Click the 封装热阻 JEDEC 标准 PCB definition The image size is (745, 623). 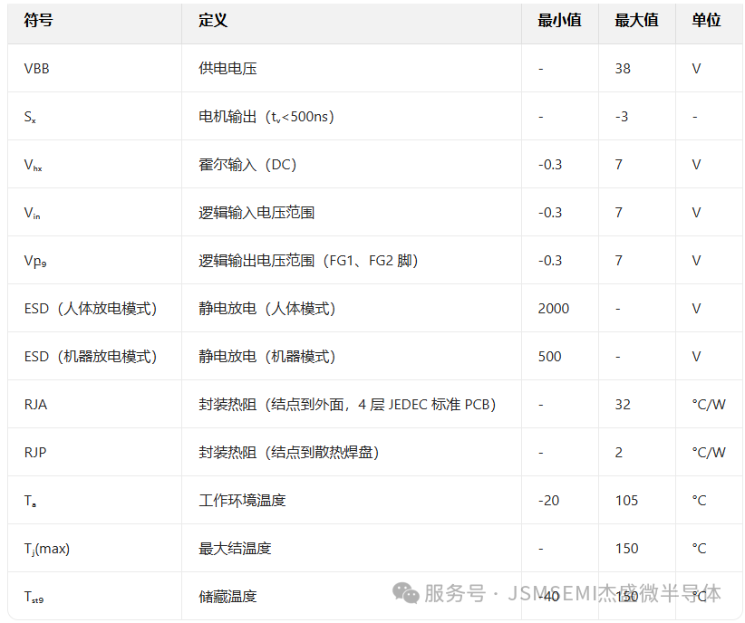tap(347, 405)
